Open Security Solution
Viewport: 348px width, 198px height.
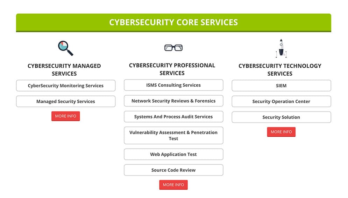pyautogui.click(x=282, y=117)
